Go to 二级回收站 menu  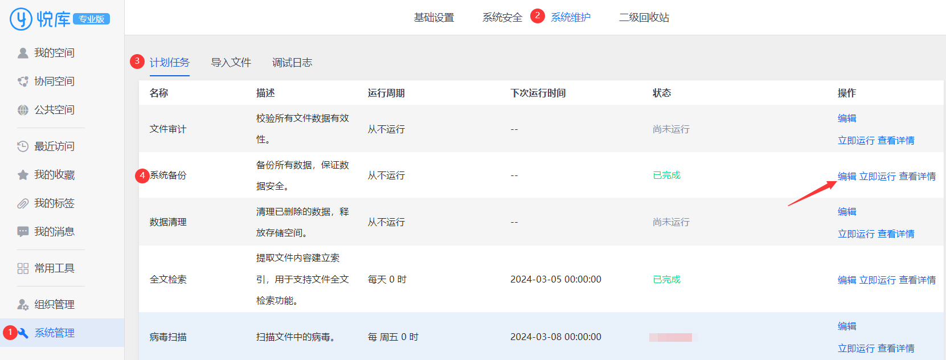(644, 18)
